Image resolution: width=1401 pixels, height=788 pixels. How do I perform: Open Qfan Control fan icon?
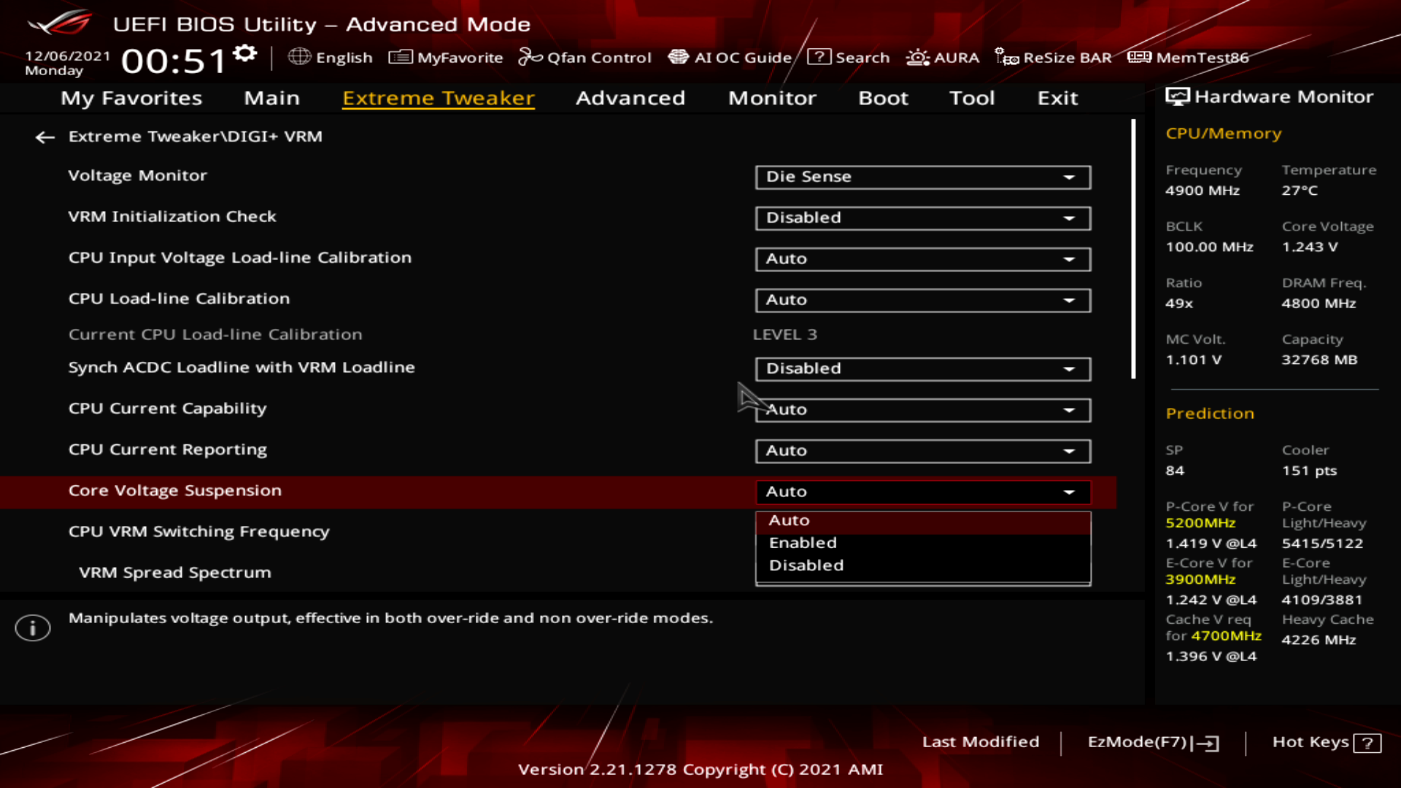530,57
